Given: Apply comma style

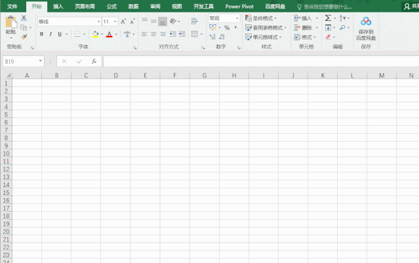Looking at the screenshot, I should pyautogui.click(x=235, y=28).
